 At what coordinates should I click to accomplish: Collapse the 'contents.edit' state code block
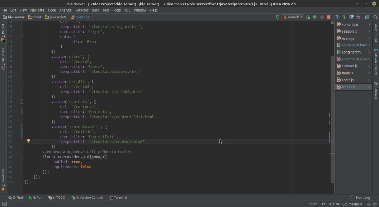pos(23,127)
